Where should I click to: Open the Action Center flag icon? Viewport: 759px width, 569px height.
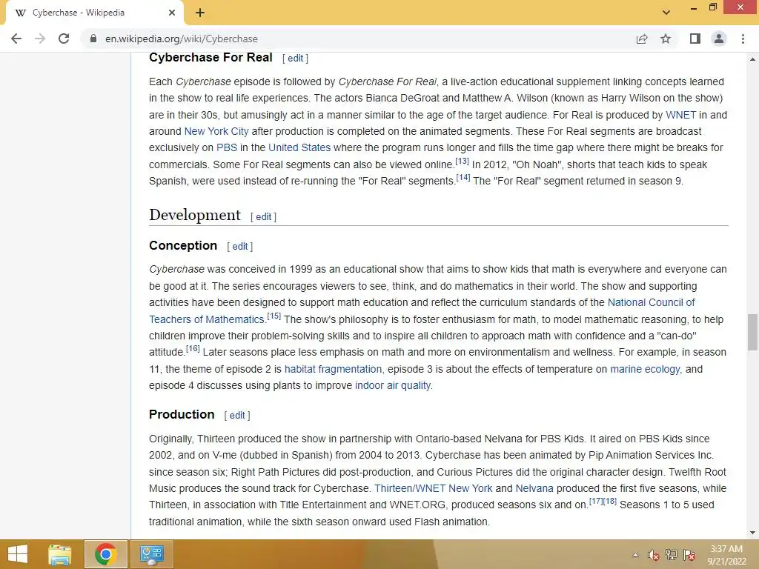689,555
